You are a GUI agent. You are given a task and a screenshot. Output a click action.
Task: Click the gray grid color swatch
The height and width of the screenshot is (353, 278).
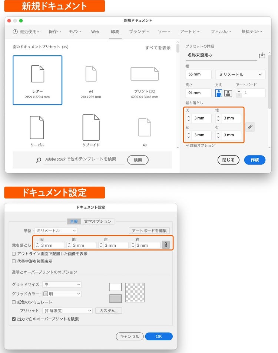[116, 298]
